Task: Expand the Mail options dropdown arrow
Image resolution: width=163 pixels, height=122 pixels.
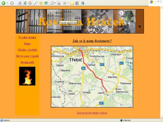Action: click(x=55, y=3)
